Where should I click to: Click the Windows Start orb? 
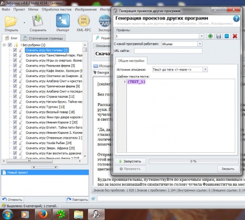click(8, 215)
